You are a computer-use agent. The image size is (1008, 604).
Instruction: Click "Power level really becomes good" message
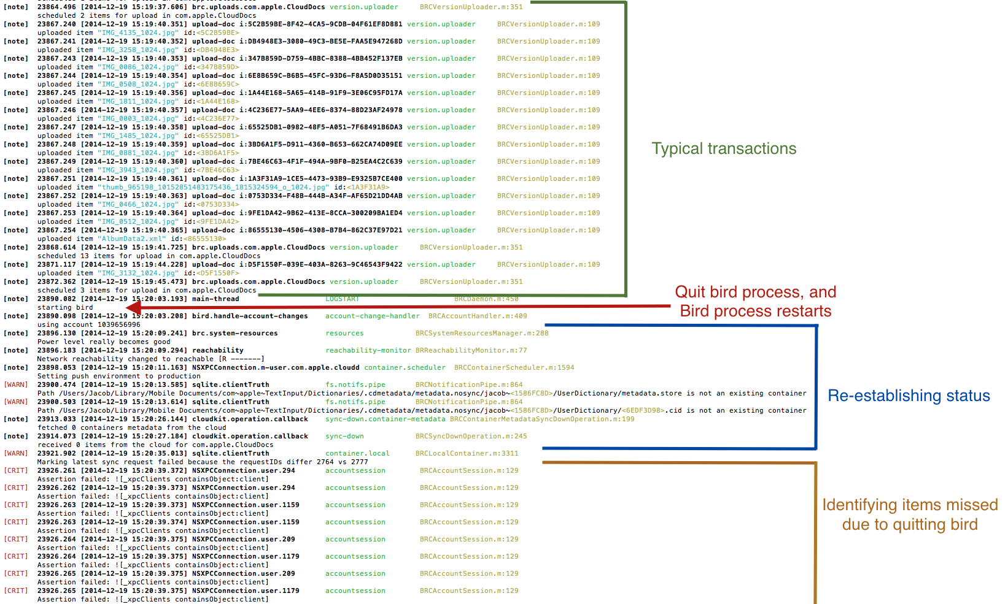(104, 342)
